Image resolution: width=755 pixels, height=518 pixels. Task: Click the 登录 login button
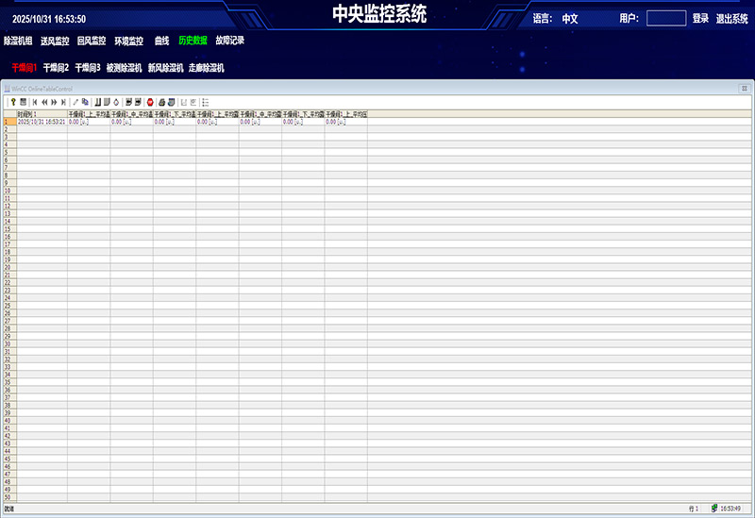point(700,18)
